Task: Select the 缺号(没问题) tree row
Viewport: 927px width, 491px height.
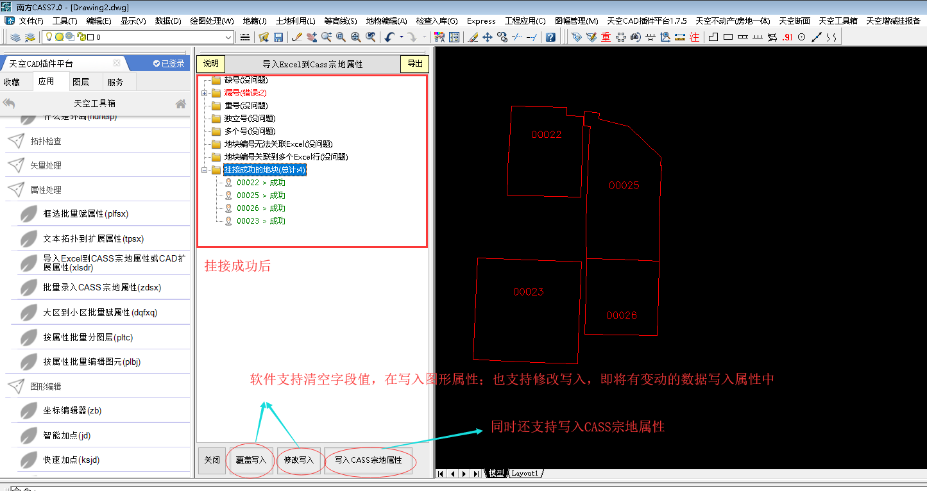Action: (x=246, y=80)
